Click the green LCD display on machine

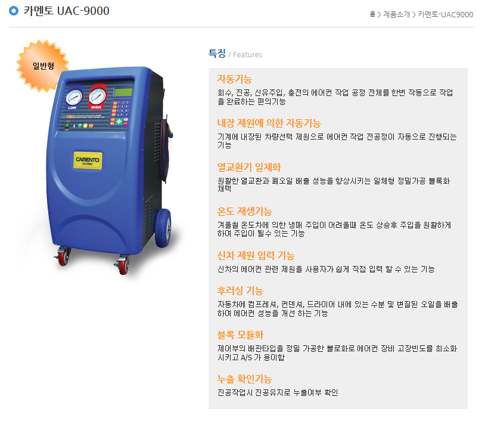[x=123, y=92]
